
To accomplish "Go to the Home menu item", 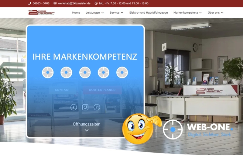I will 76,13.
